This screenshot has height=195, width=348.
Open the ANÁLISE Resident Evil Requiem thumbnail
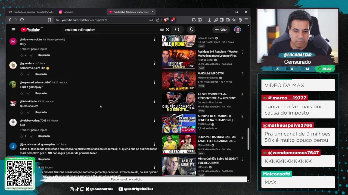[179, 166]
